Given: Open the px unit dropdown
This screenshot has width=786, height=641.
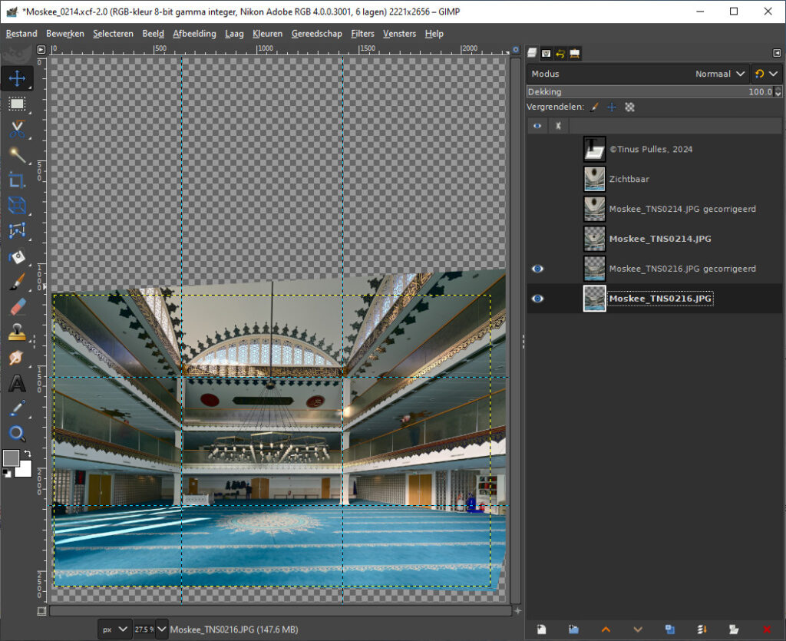Looking at the screenshot, I should [114, 629].
